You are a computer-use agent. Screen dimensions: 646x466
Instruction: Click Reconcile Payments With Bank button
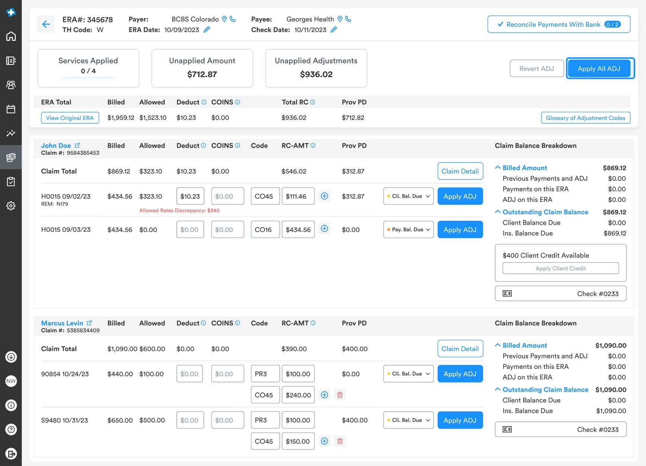[559, 25]
